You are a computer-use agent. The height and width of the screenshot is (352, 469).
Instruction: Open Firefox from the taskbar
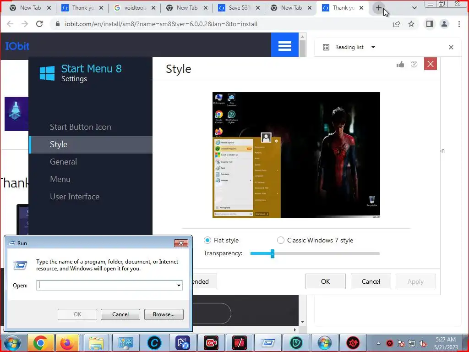pyautogui.click(x=67, y=343)
